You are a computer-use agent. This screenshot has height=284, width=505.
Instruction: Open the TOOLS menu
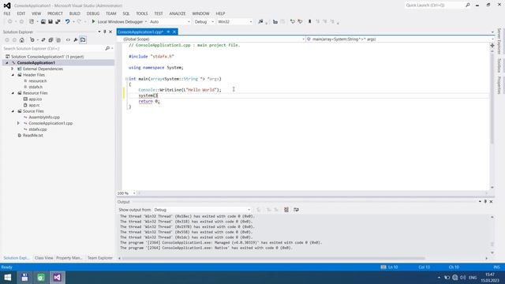pos(142,13)
